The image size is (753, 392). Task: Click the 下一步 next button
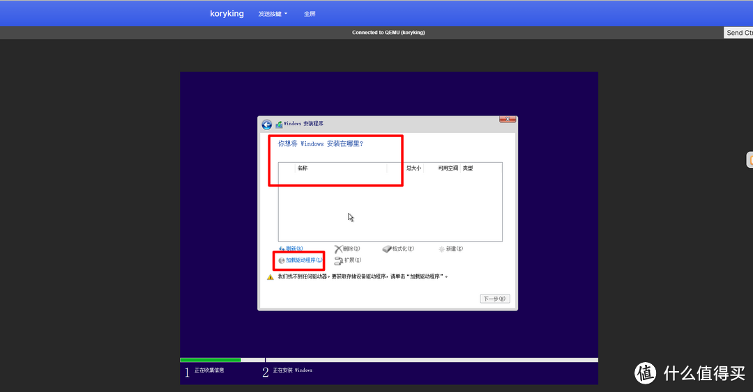[x=494, y=299]
